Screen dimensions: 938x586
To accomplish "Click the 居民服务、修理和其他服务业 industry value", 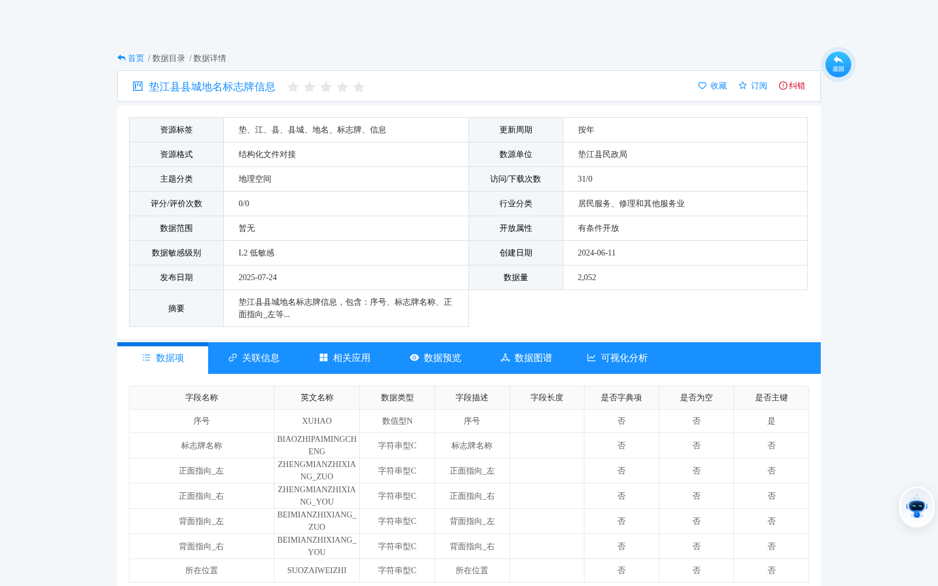I will click(x=631, y=203).
